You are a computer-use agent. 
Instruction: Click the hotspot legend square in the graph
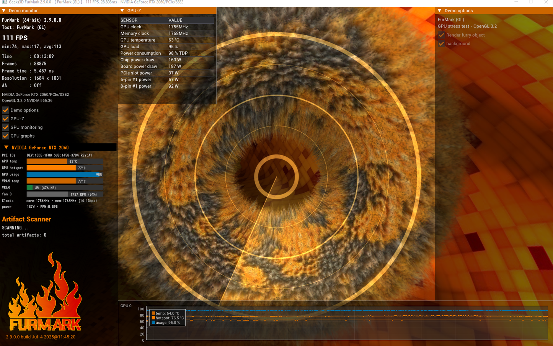coord(153,318)
